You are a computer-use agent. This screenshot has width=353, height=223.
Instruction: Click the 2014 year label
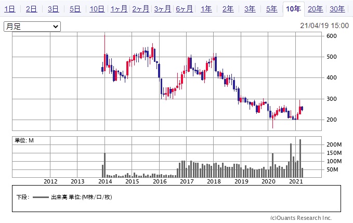pos(105,181)
